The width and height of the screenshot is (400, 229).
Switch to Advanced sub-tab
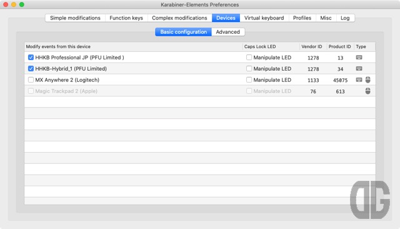pyautogui.click(x=227, y=32)
